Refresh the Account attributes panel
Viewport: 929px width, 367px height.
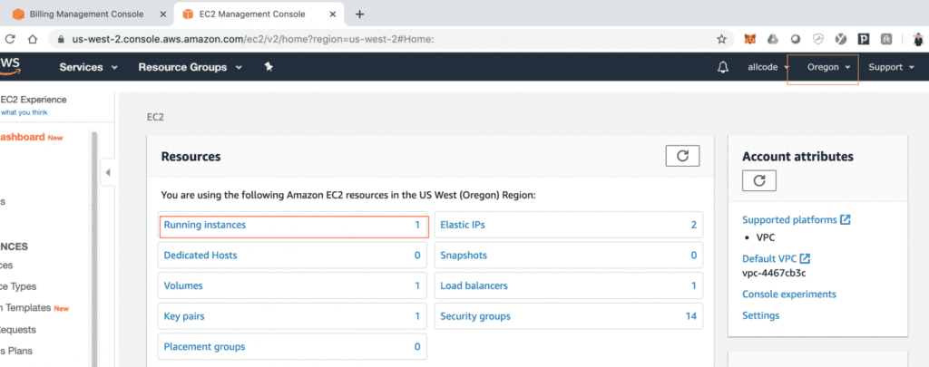pos(759,181)
